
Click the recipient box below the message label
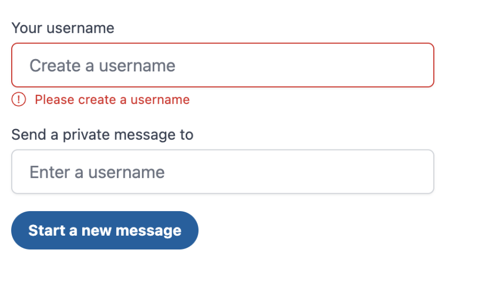(x=223, y=171)
